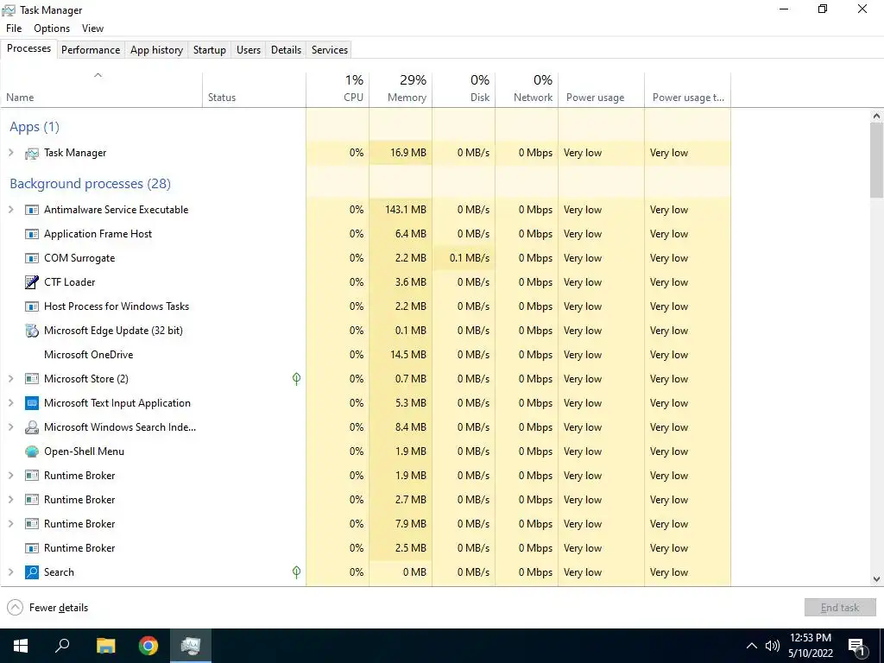Open taskbar search magnifier
884x663 pixels.
click(x=62, y=646)
